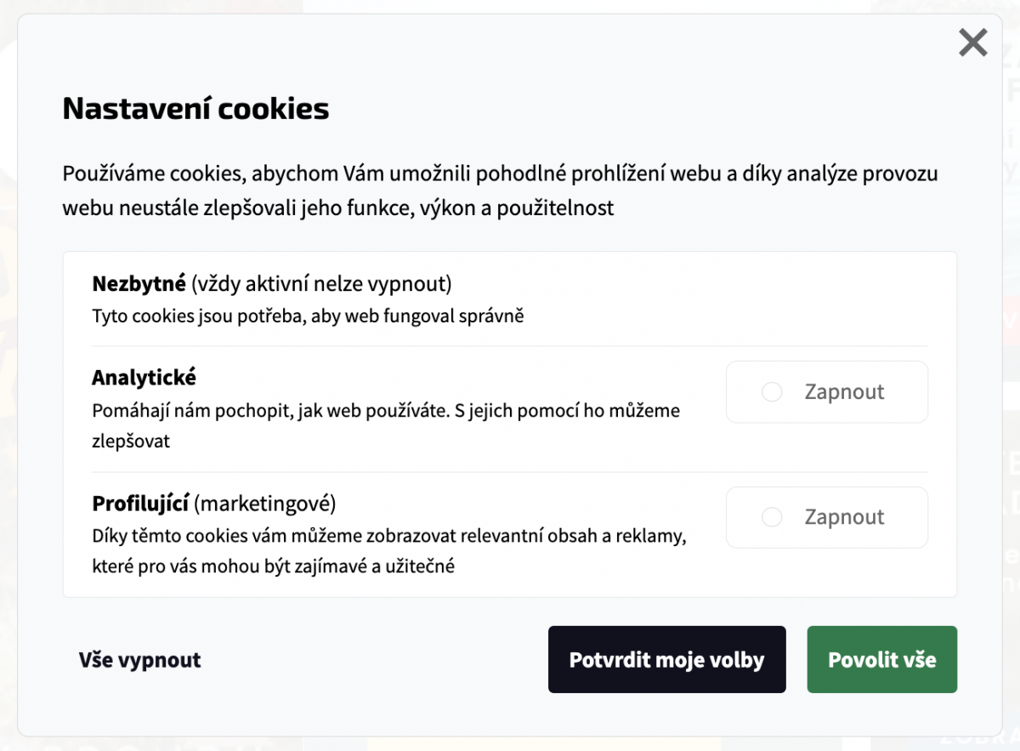
Task: Click the Zapnout text in the Profilující row
Action: [844, 517]
